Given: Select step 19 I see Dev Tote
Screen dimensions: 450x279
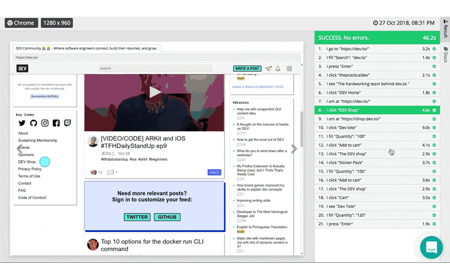Looking at the screenshot, I should click(x=377, y=206).
